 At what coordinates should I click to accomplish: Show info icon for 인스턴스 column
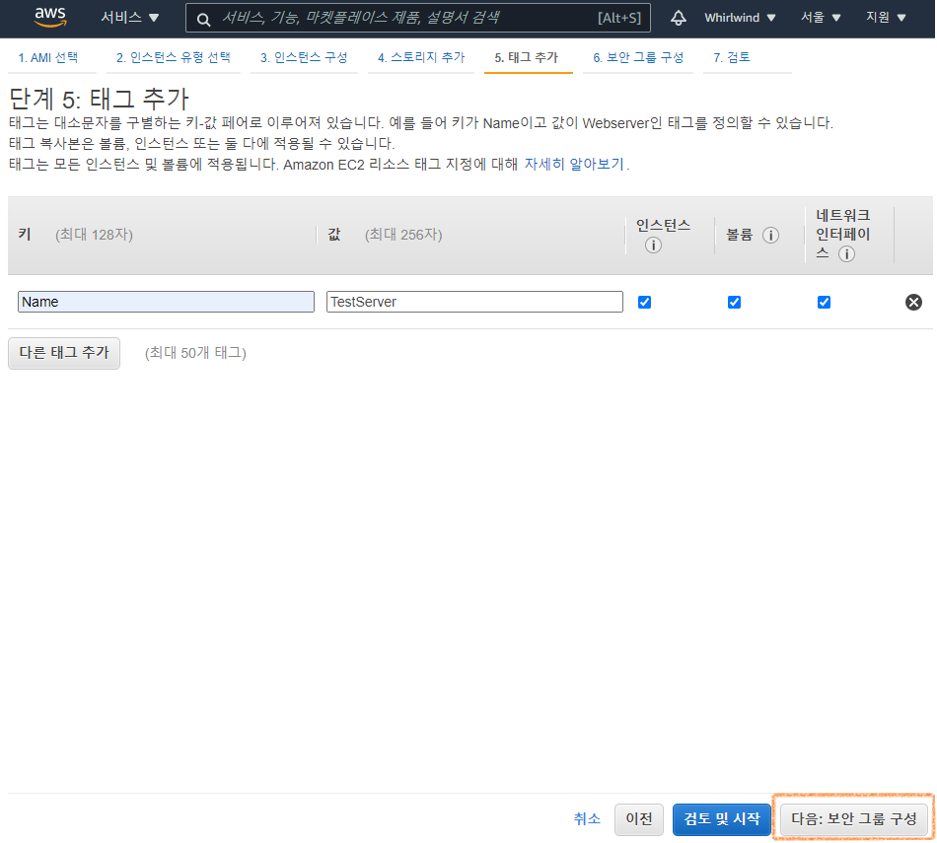click(x=653, y=245)
